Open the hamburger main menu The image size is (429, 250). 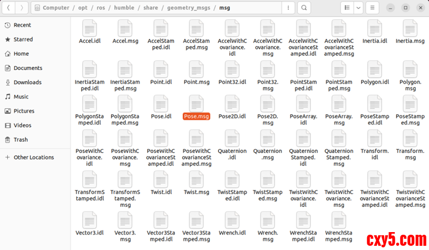coord(372,8)
